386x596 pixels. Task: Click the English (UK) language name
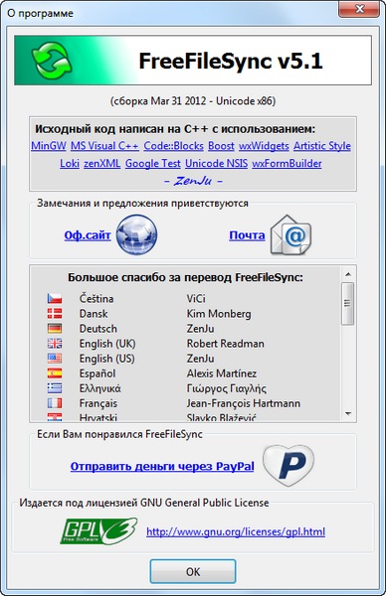[107, 344]
